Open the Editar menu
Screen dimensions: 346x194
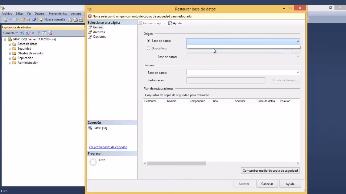(19, 13)
